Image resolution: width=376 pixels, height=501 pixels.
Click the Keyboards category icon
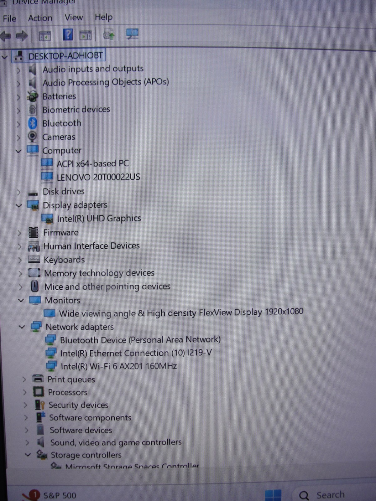coord(34,260)
